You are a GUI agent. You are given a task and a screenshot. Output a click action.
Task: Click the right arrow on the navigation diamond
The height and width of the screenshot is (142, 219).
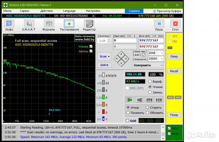[126, 59]
